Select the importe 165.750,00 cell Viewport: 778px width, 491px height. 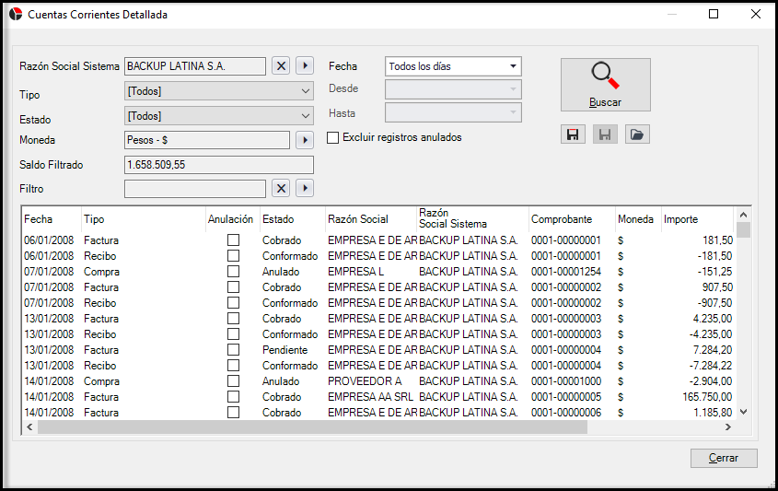(697, 397)
